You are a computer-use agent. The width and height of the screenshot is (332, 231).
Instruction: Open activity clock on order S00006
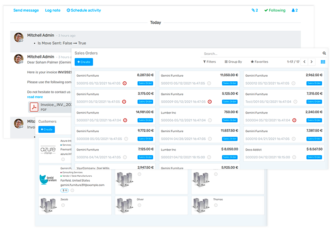click(210, 120)
